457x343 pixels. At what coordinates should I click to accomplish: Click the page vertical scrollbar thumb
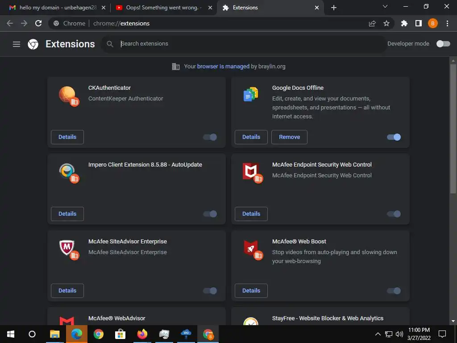tap(453, 128)
